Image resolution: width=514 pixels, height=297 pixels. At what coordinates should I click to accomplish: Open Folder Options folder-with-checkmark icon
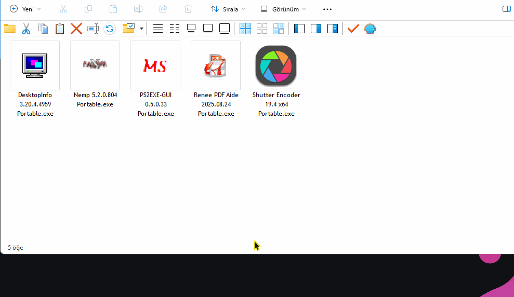[x=128, y=28]
